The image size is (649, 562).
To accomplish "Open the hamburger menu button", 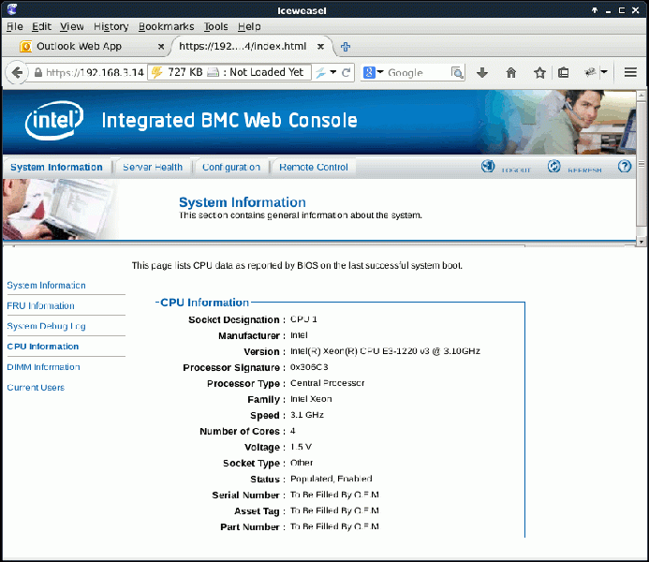I will [630, 72].
